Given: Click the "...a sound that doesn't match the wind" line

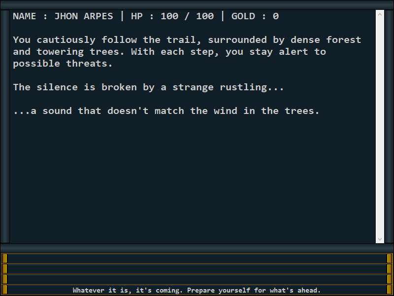Looking at the screenshot, I should click(x=166, y=111).
